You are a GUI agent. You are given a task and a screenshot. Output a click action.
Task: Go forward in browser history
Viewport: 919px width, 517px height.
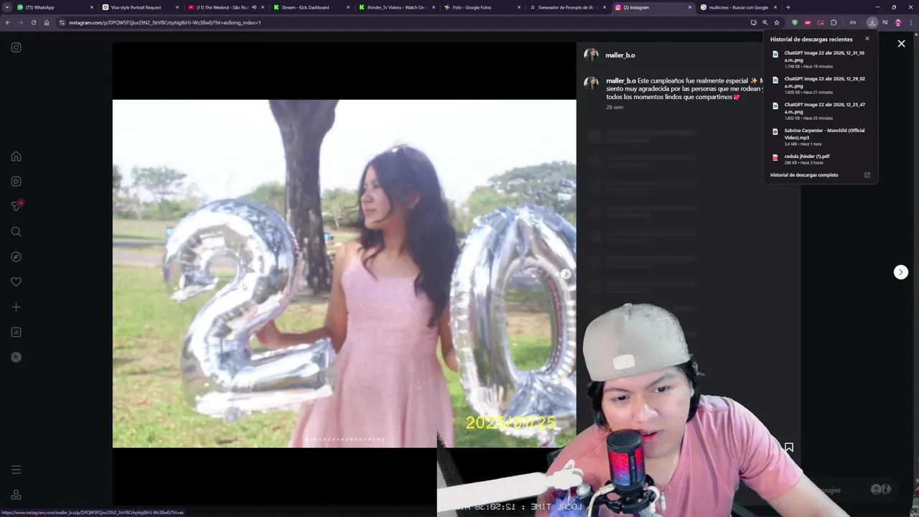21,22
